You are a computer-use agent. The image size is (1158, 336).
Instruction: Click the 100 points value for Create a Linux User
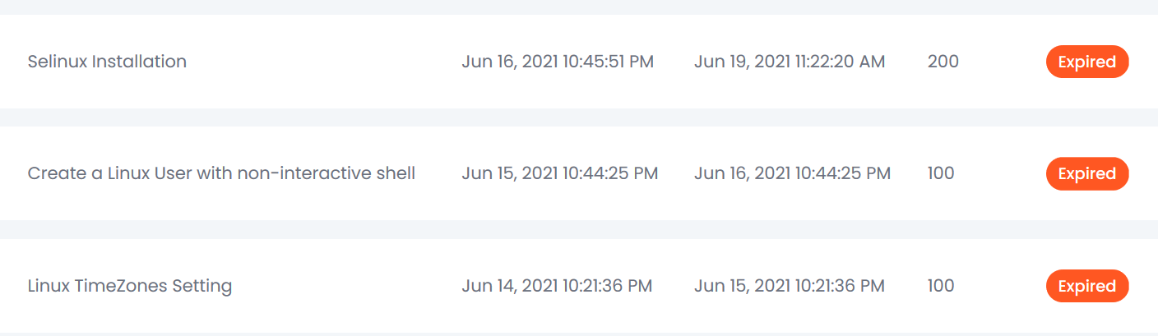pos(941,173)
